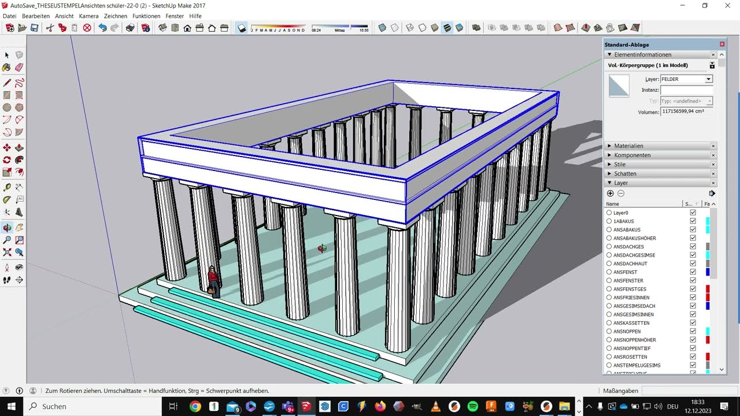Select Shaded With Textures style

click(x=447, y=28)
